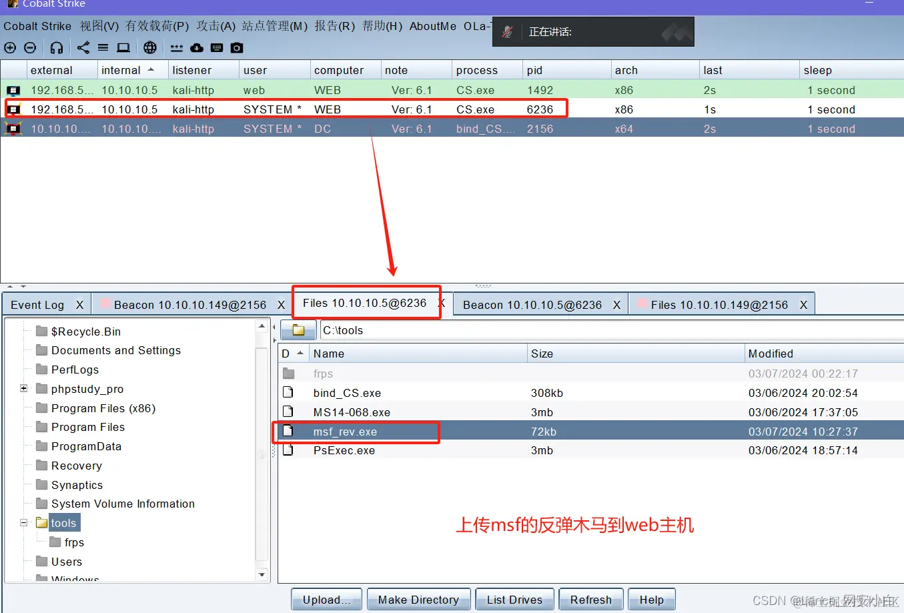Sort files by the D column header
904x613 pixels.
pyautogui.click(x=294, y=354)
